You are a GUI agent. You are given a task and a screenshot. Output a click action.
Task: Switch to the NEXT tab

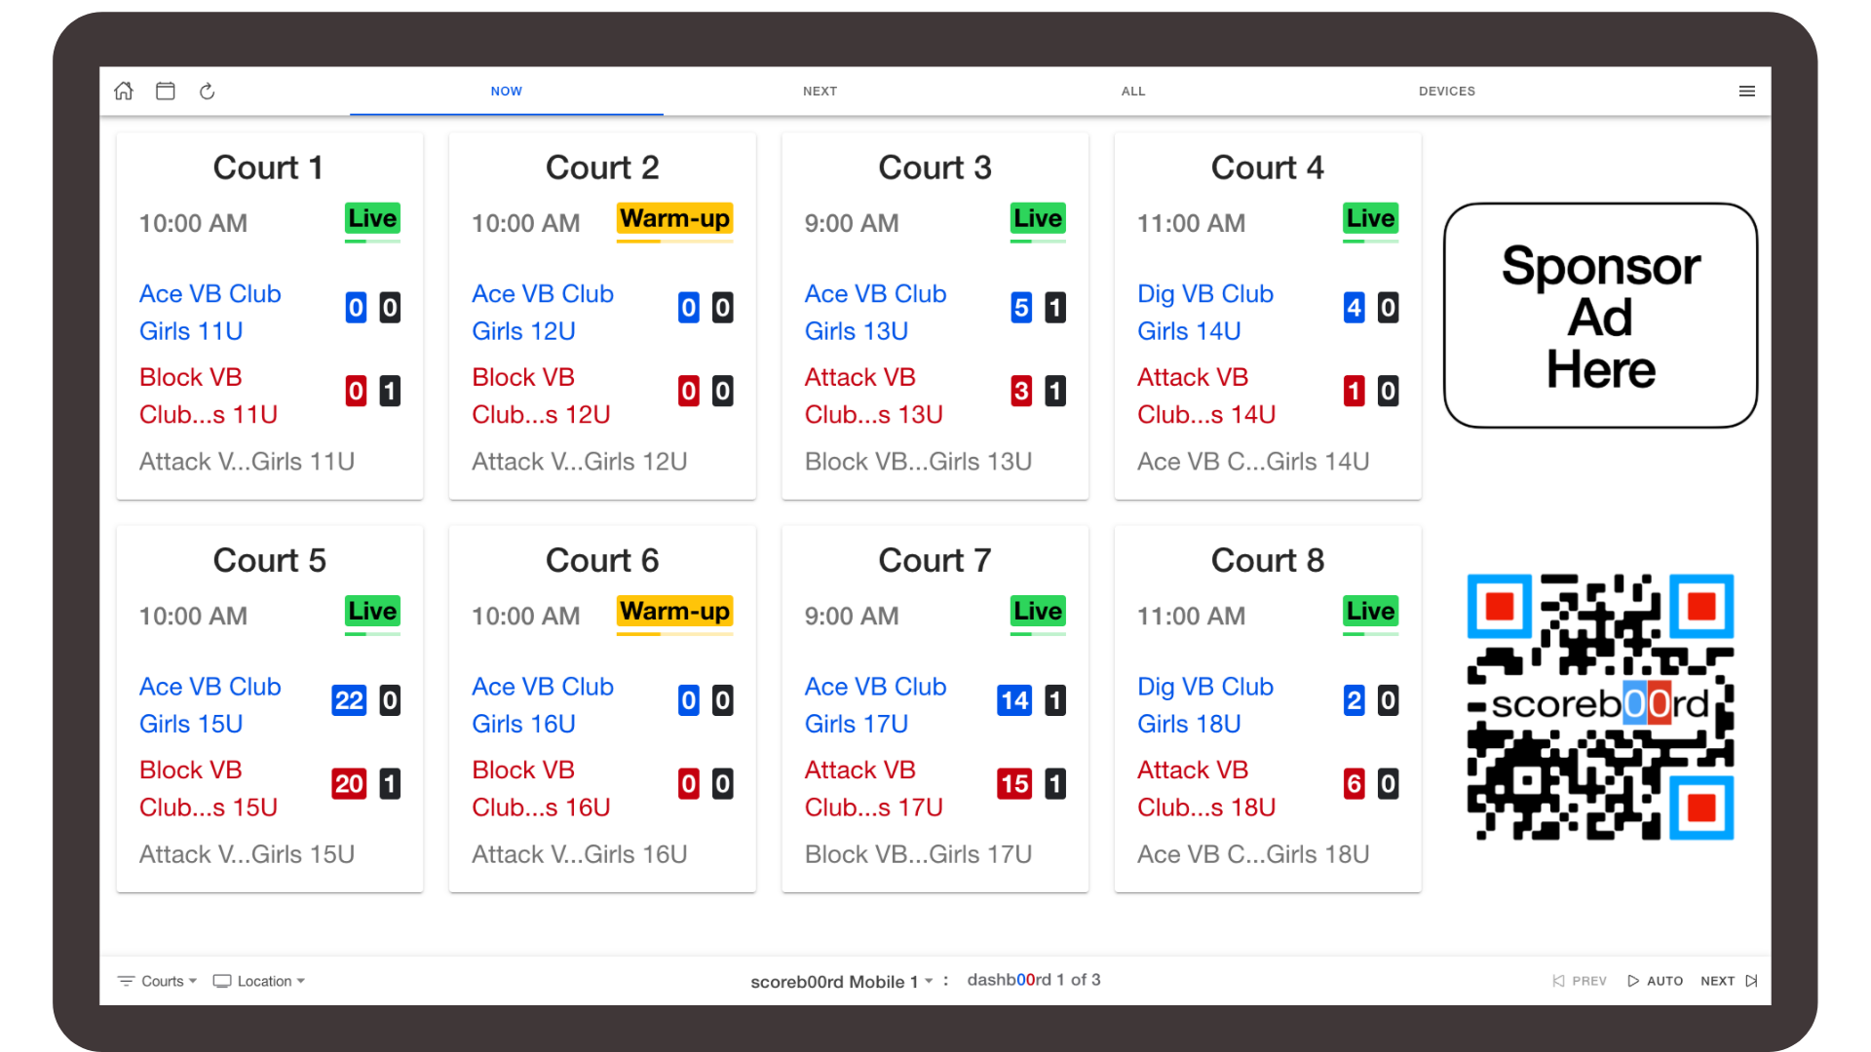tap(820, 91)
